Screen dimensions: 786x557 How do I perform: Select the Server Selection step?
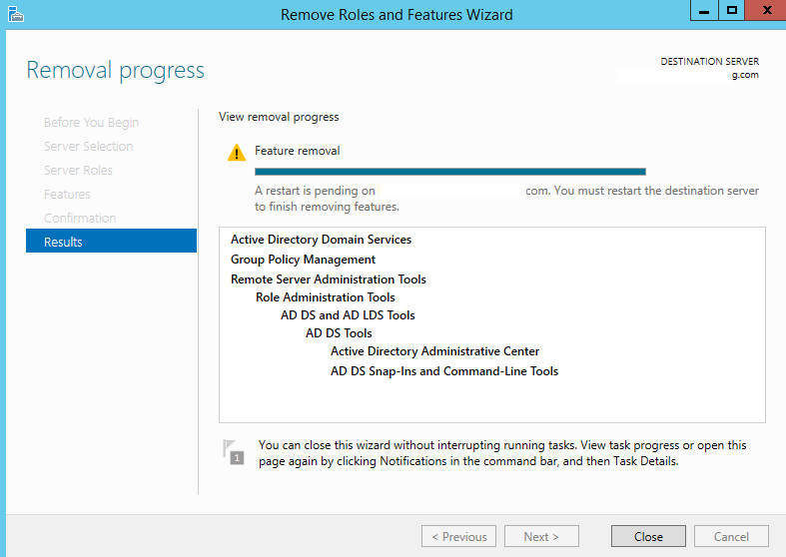click(88, 147)
